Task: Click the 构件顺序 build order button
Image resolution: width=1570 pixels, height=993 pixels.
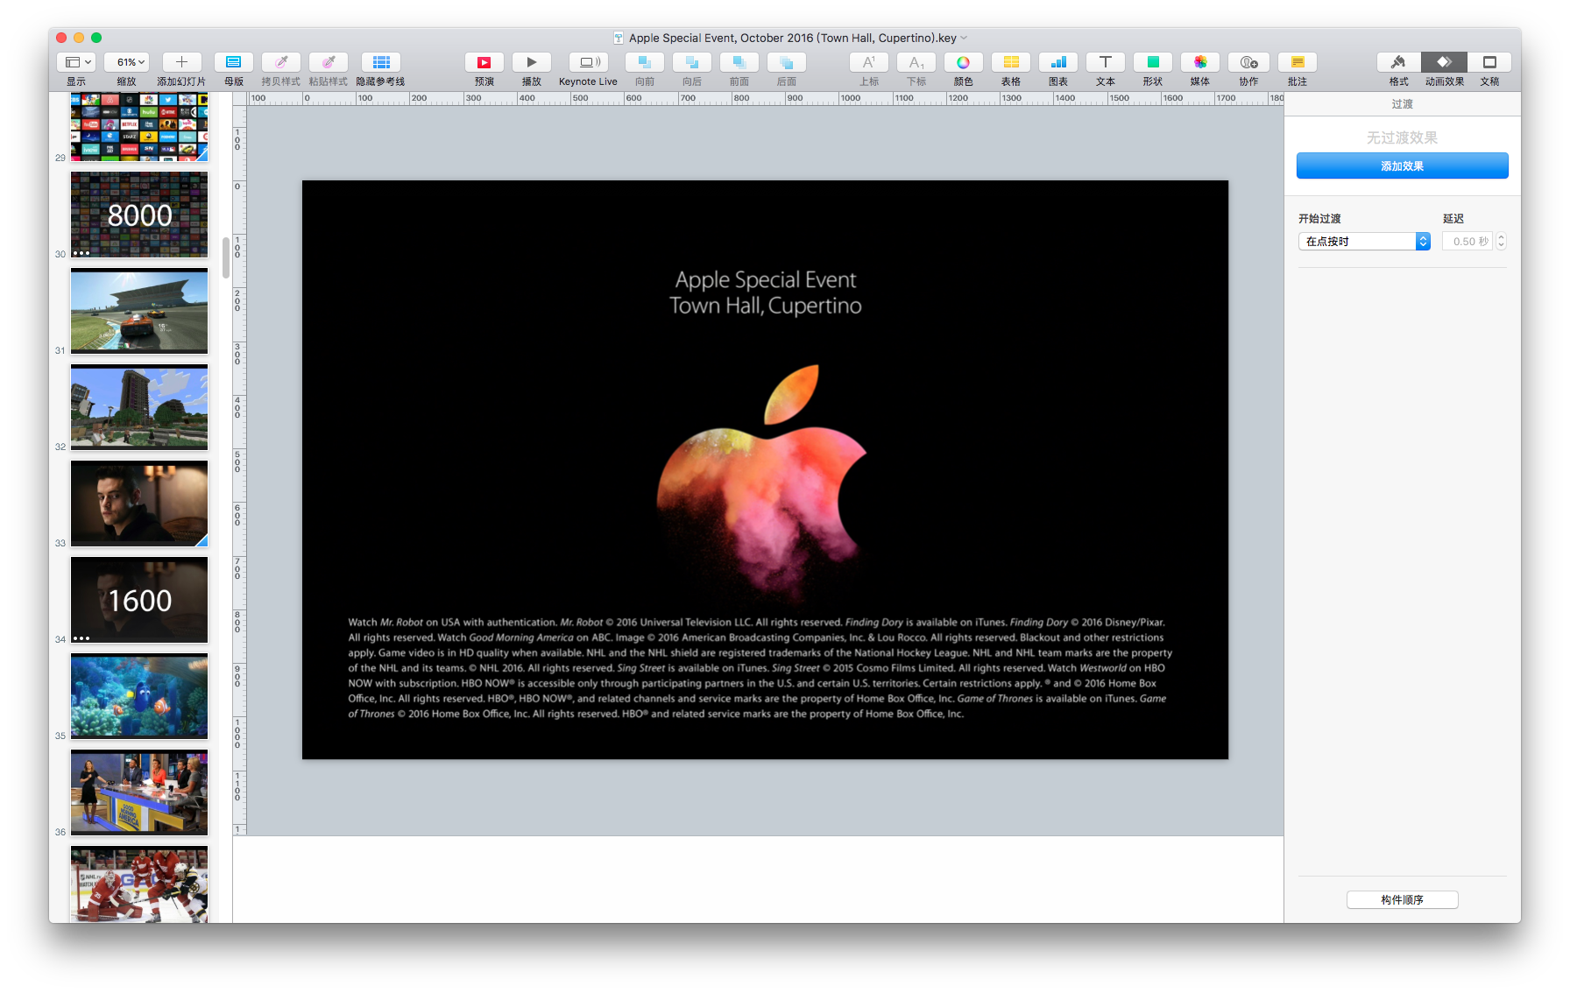Action: [1402, 899]
